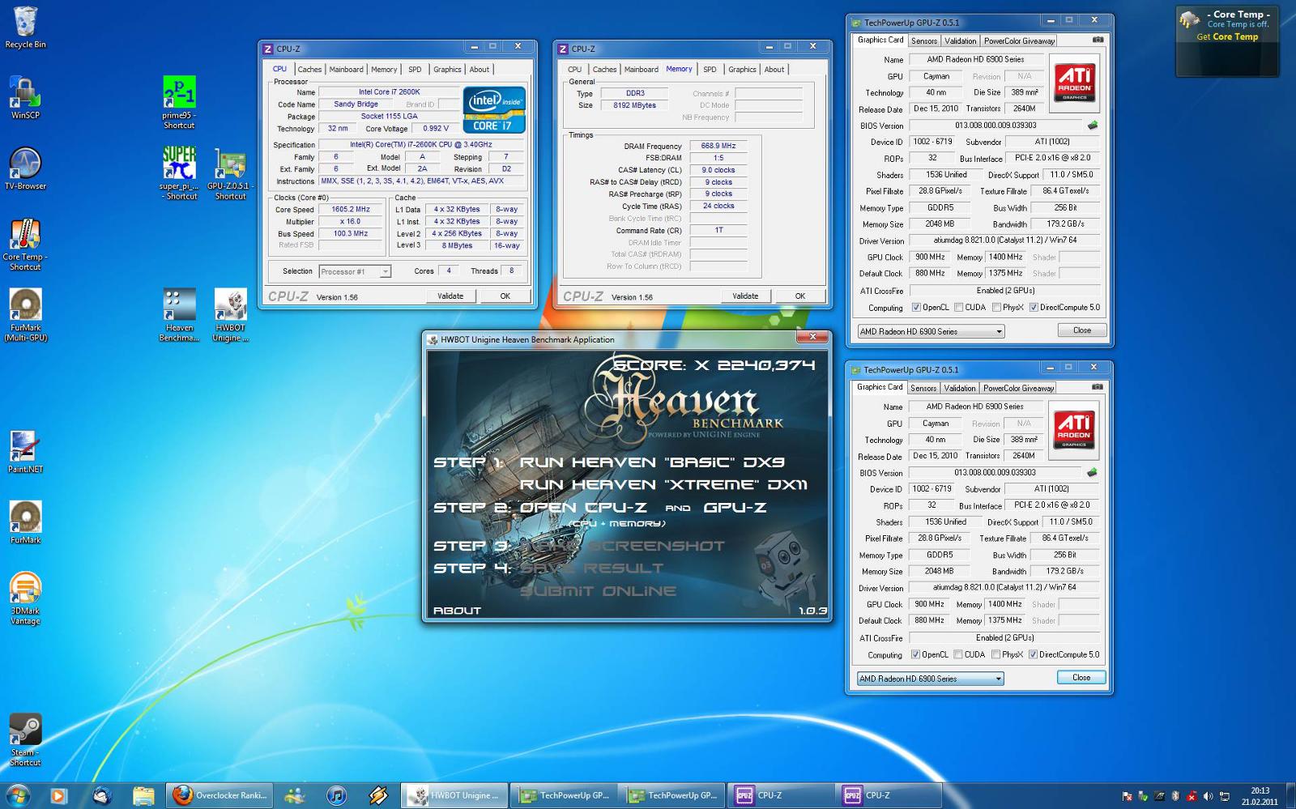Open GPU selector dropdown in bottom GPU-Z window

930,679
